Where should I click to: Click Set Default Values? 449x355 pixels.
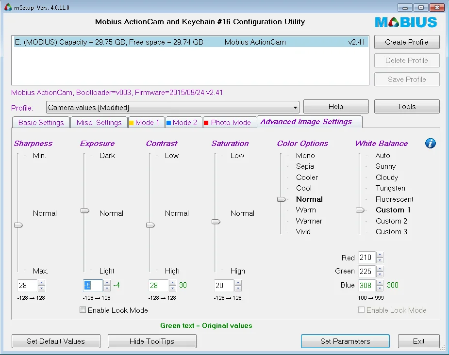56,341
